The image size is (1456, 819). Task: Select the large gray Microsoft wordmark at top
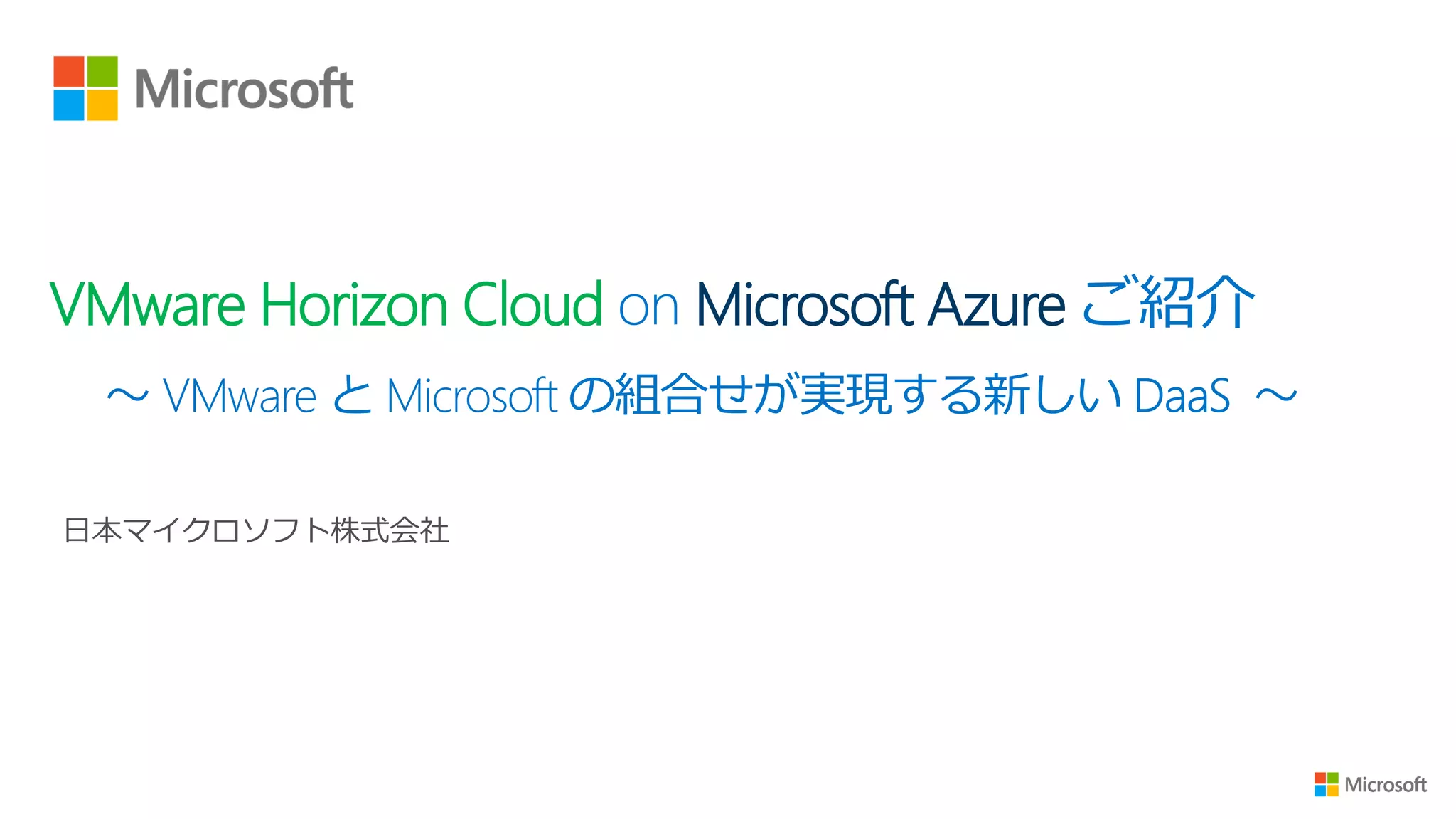(244, 89)
